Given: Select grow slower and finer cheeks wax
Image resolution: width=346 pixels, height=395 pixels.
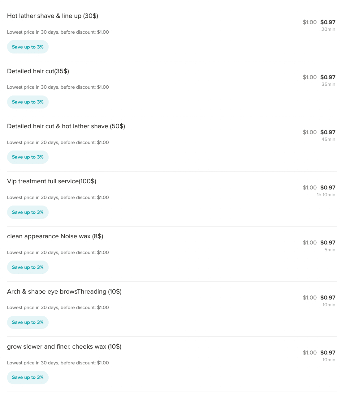Looking at the screenshot, I should pyautogui.click(x=64, y=346).
